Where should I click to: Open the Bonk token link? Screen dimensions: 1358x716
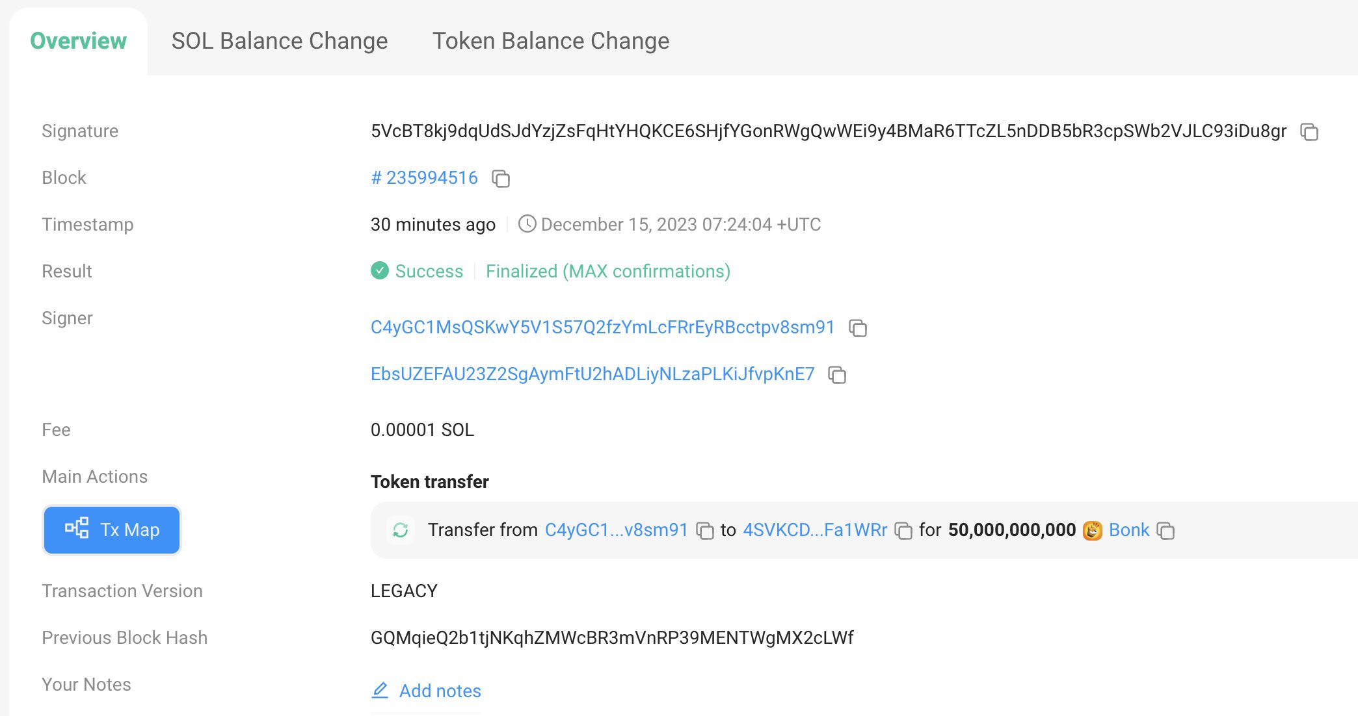point(1129,530)
